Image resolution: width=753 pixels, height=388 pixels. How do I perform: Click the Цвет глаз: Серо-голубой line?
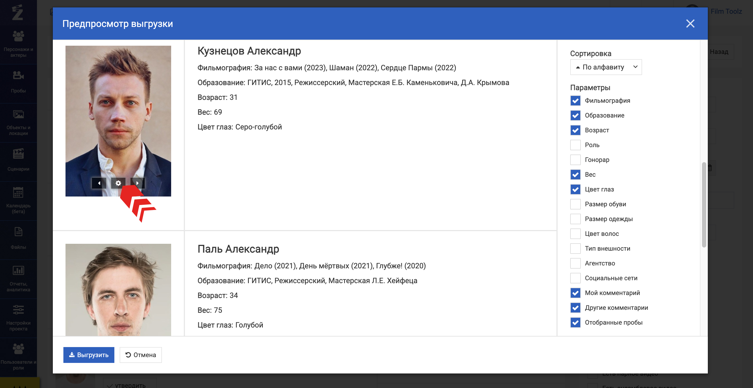pyautogui.click(x=240, y=127)
